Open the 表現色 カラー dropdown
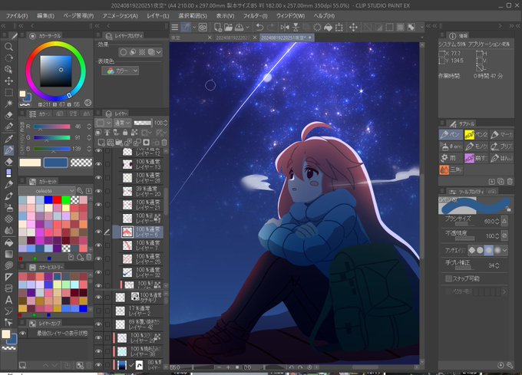Viewport: 522px width, 375px height. pyautogui.click(x=121, y=71)
